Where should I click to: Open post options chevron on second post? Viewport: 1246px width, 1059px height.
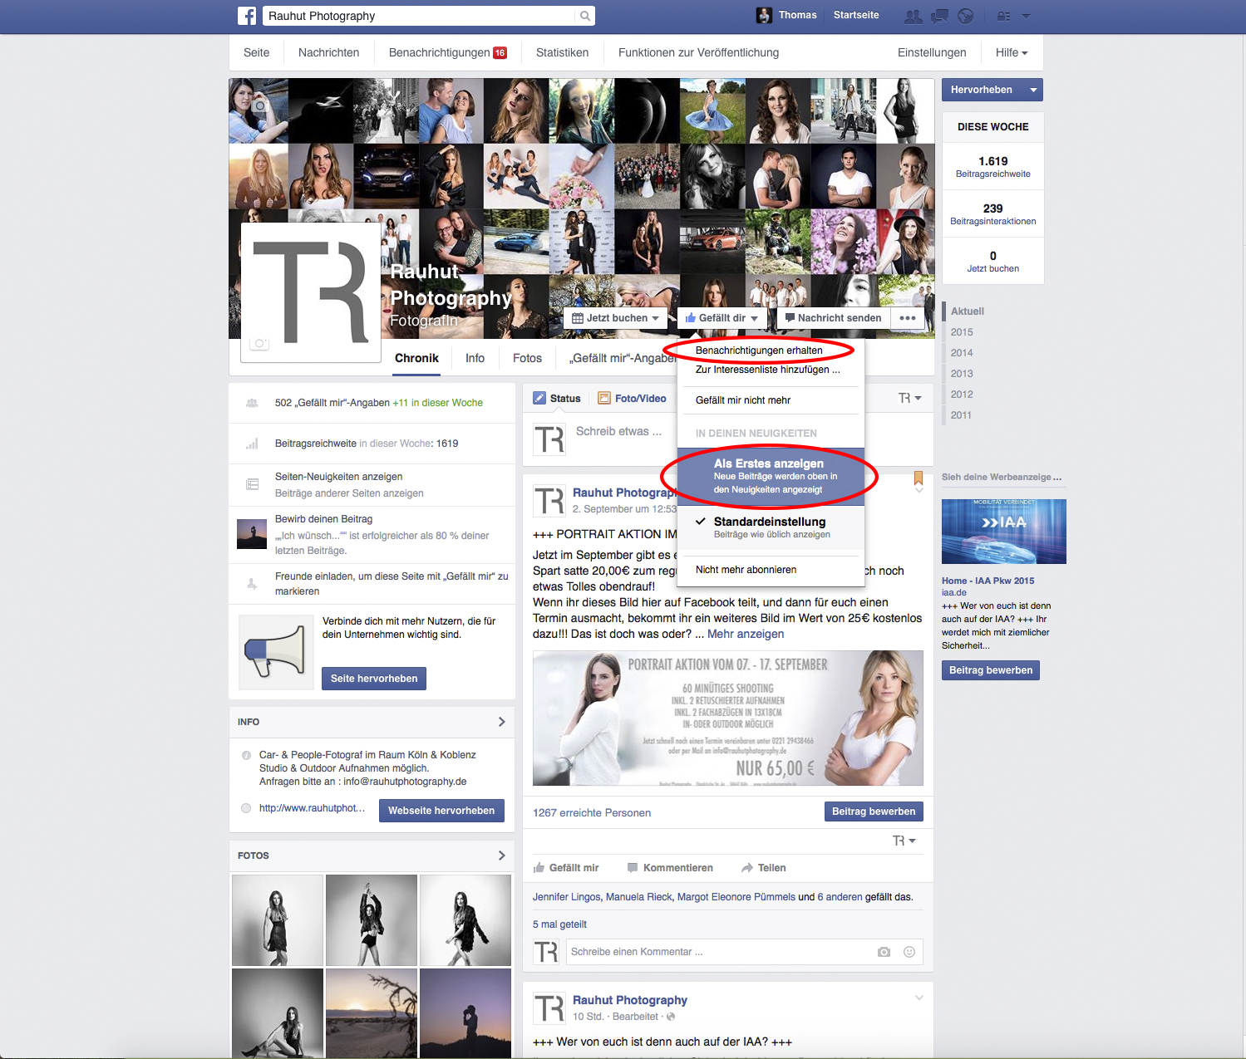tap(918, 998)
